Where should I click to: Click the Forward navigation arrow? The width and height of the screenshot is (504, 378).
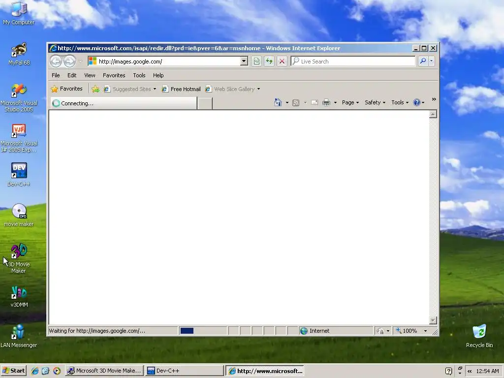[x=69, y=61]
